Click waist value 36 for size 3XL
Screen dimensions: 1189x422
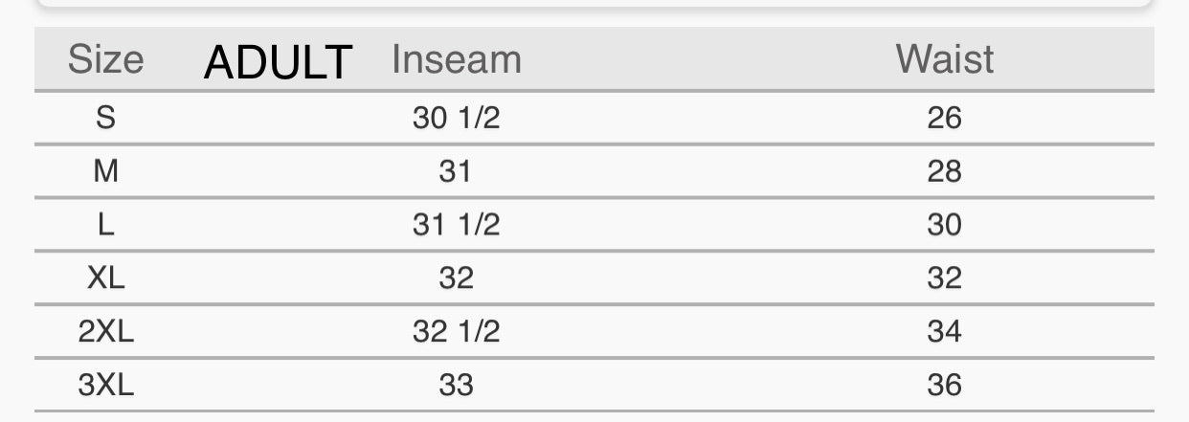(944, 386)
